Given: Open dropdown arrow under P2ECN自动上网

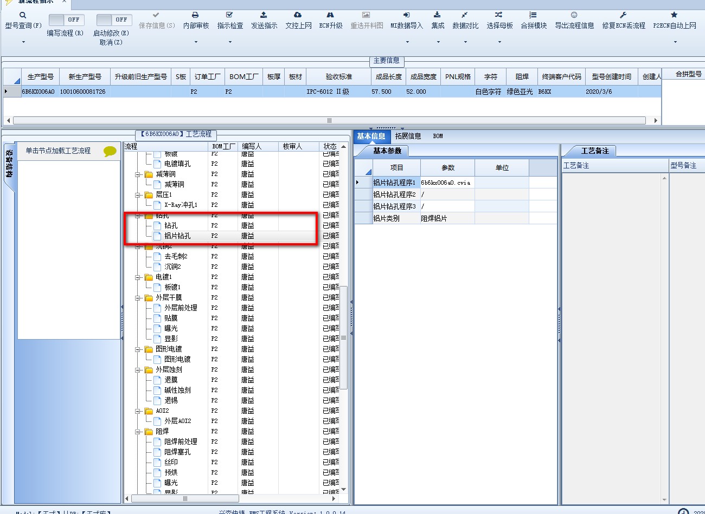Looking at the screenshot, I should click(x=675, y=42).
